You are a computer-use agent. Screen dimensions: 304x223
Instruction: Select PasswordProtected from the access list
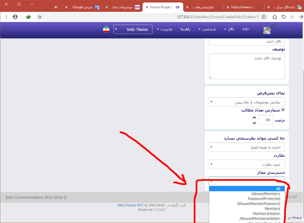pyautogui.click(x=264, y=199)
